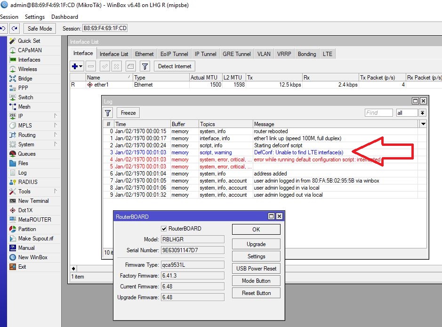Open the 'all' topics dropdown in Log

[422, 113]
